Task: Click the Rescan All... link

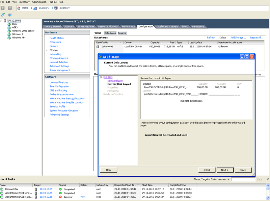Action: (x=257, y=37)
